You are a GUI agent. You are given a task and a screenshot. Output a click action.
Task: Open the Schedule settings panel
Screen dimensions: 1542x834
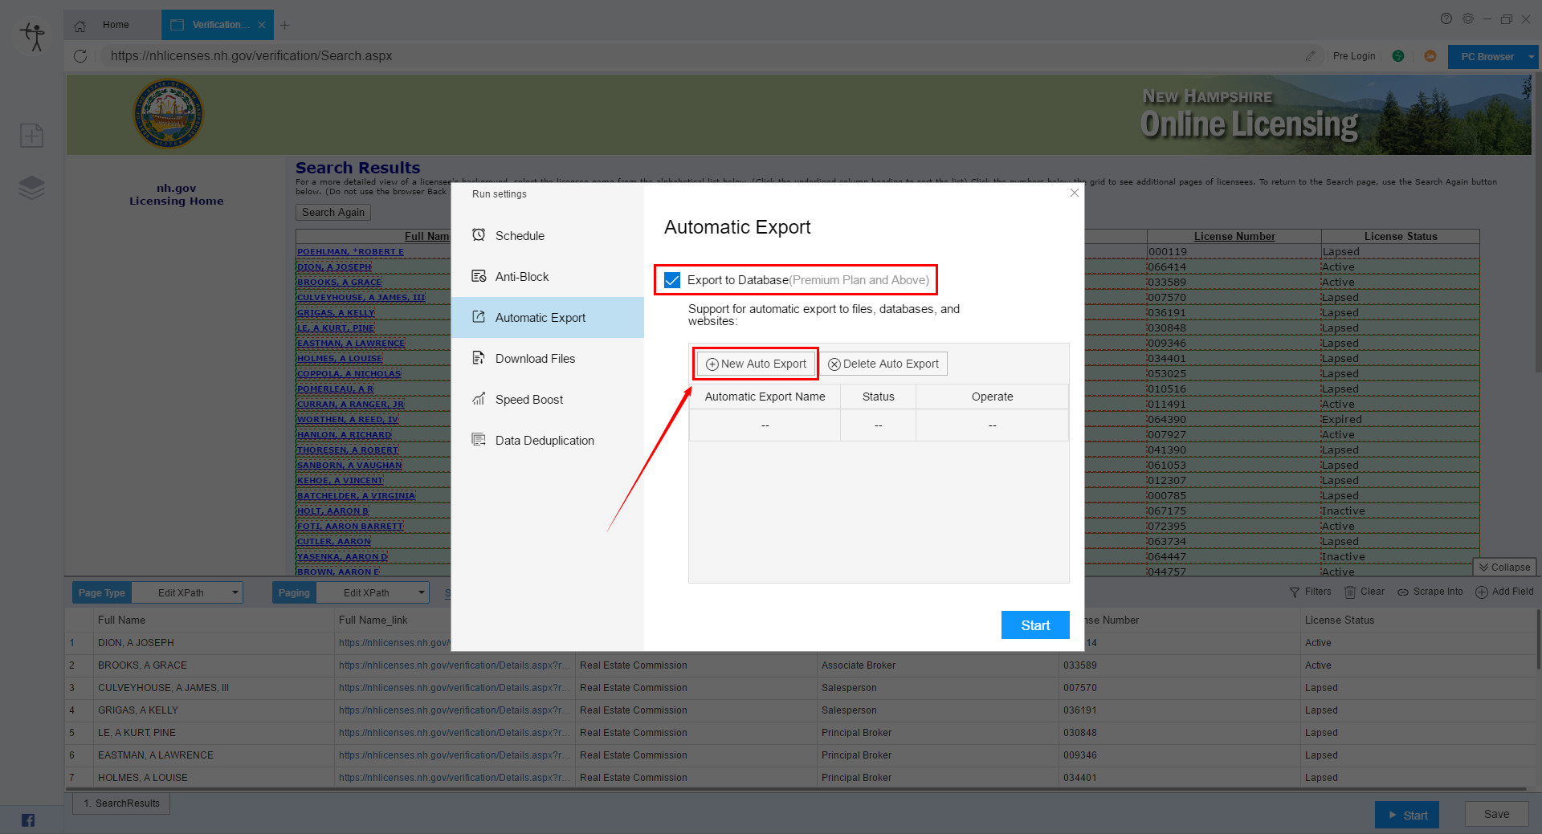(520, 235)
